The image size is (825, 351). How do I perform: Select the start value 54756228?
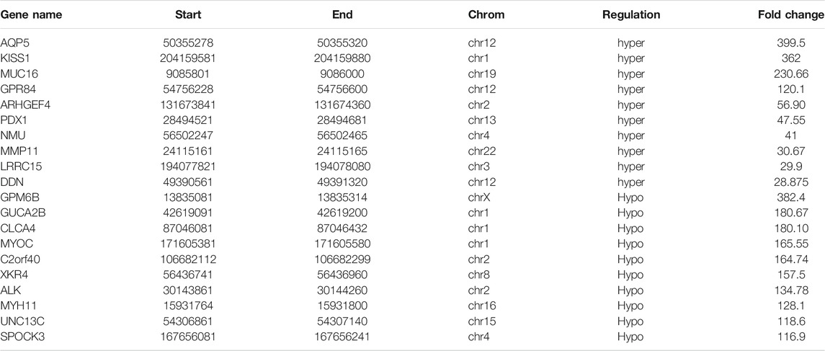coord(189,86)
